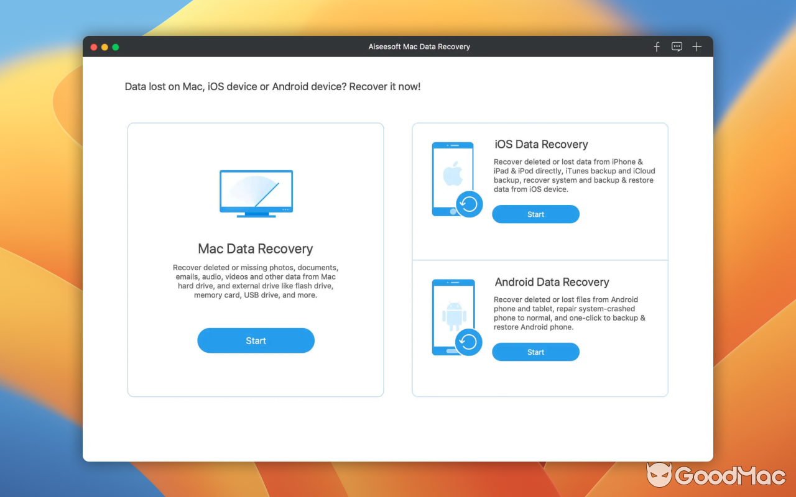Click the iOS Data Recovery title
This screenshot has height=497, width=796.
tap(541, 144)
